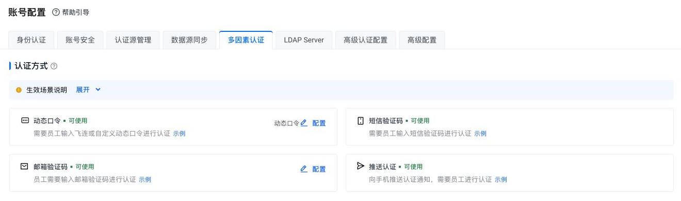
Task: Click the 账号配置 page title
Action: 27,12
